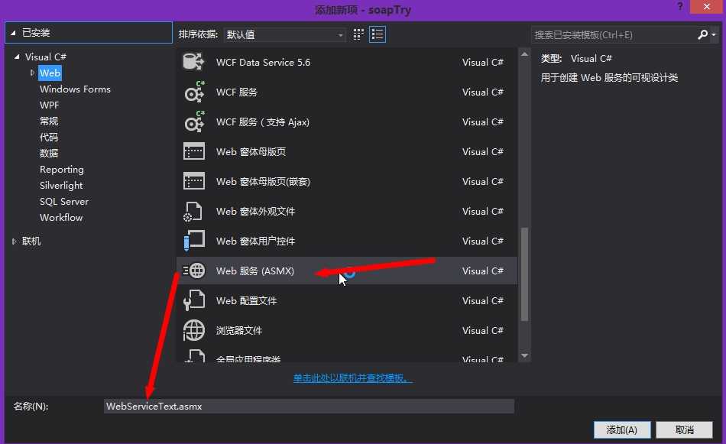Collapse the Visual C# tree node
The width and height of the screenshot is (726, 444).
coord(17,57)
